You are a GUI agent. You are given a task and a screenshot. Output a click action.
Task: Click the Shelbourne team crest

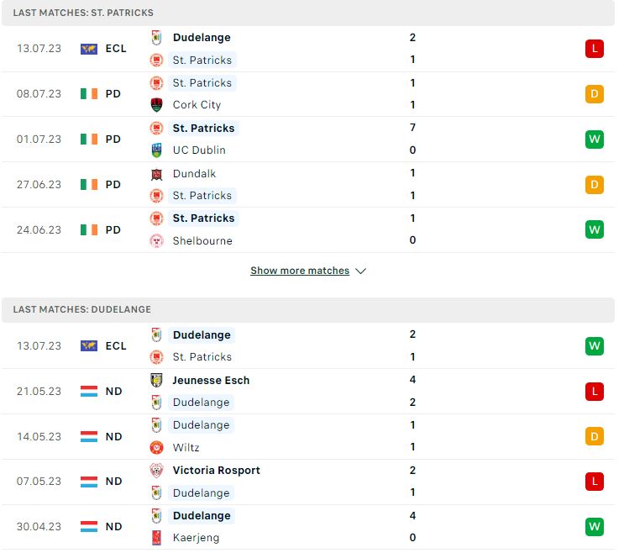click(156, 241)
